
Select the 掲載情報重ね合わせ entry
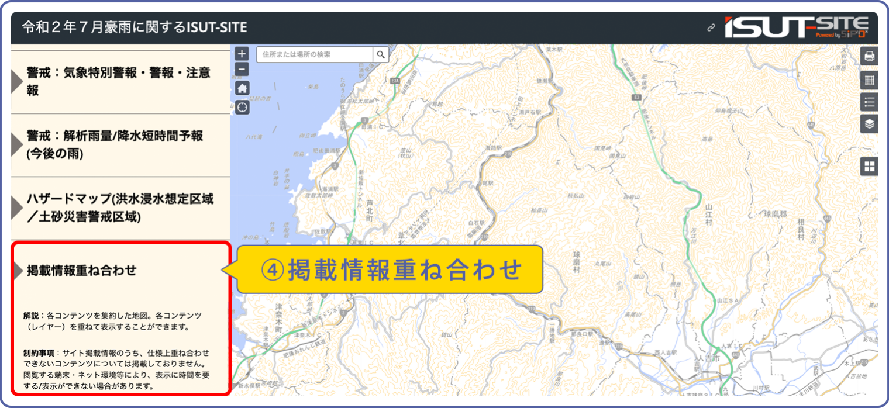120,319
